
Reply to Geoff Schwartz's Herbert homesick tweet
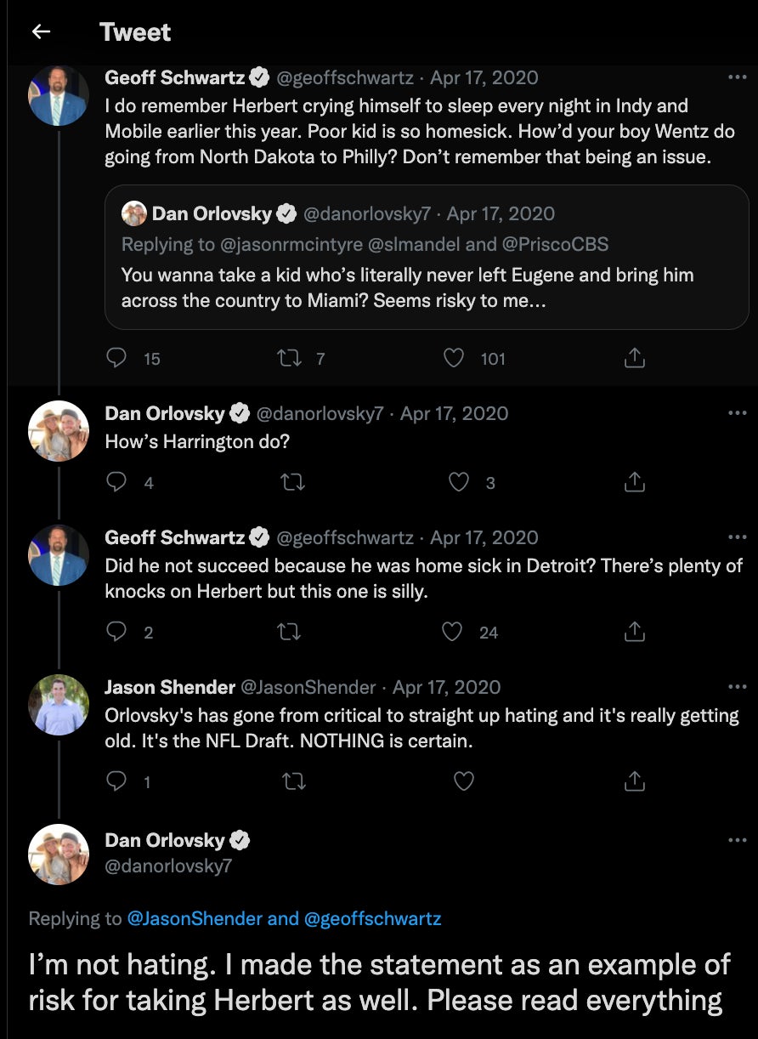[x=116, y=358]
